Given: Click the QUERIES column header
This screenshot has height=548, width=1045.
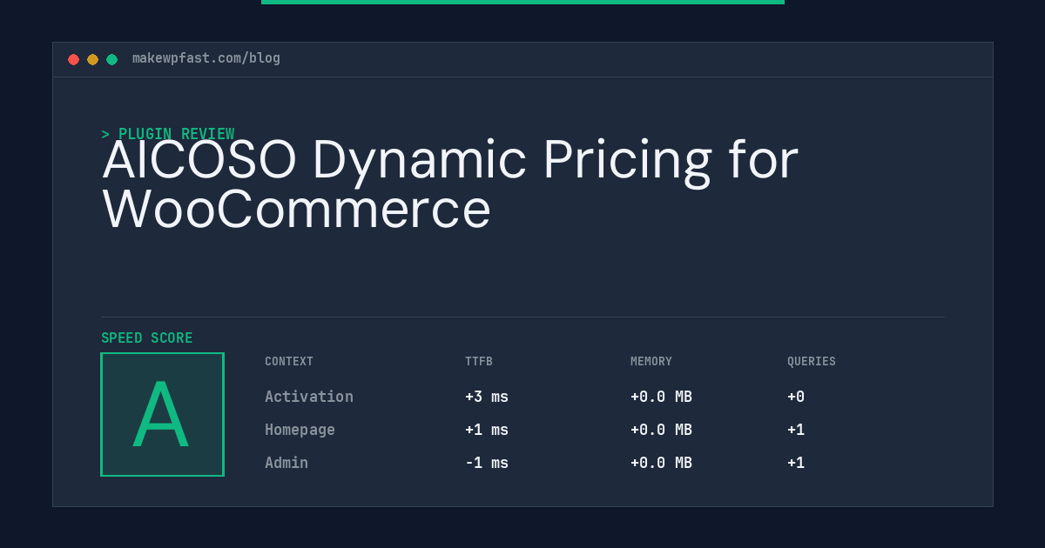Looking at the screenshot, I should [x=812, y=362].
